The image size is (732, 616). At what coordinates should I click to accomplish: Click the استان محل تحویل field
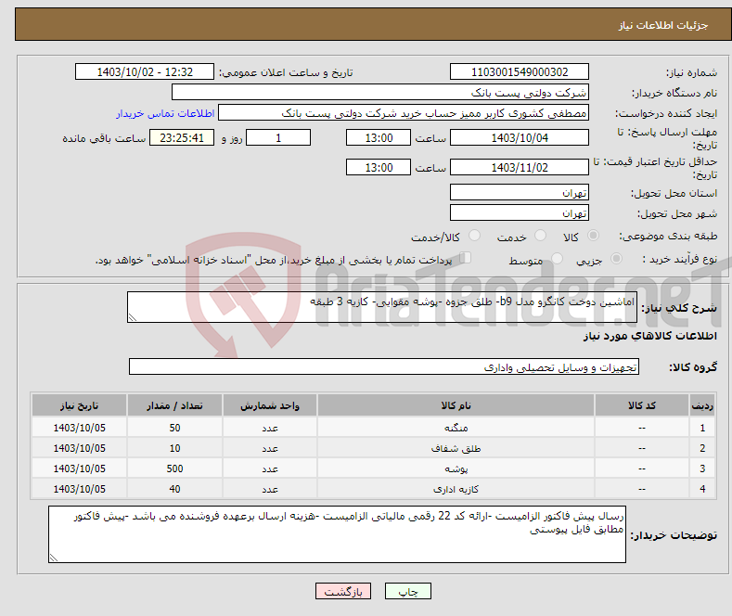[x=519, y=193]
